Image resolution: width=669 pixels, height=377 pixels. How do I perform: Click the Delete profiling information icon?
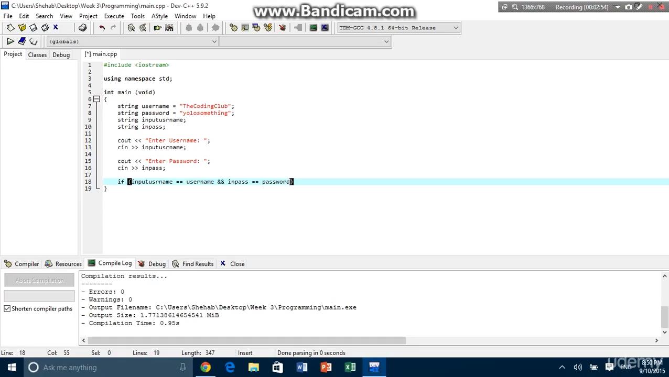click(325, 28)
